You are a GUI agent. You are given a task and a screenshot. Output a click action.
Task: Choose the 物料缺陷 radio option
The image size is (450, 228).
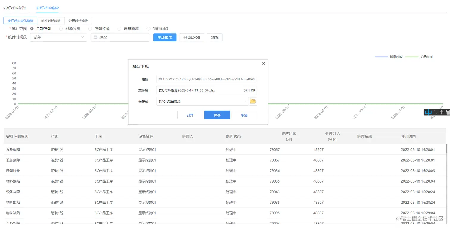[x=148, y=28]
